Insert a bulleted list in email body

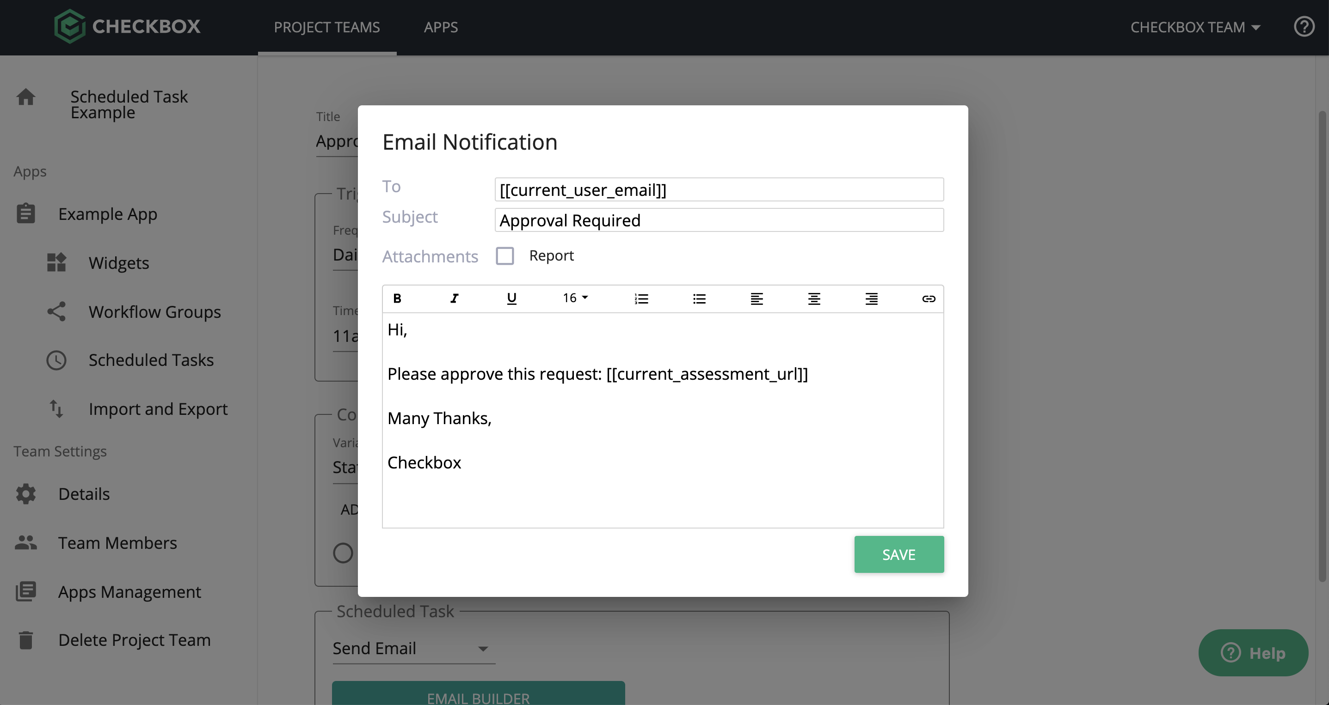coord(699,298)
